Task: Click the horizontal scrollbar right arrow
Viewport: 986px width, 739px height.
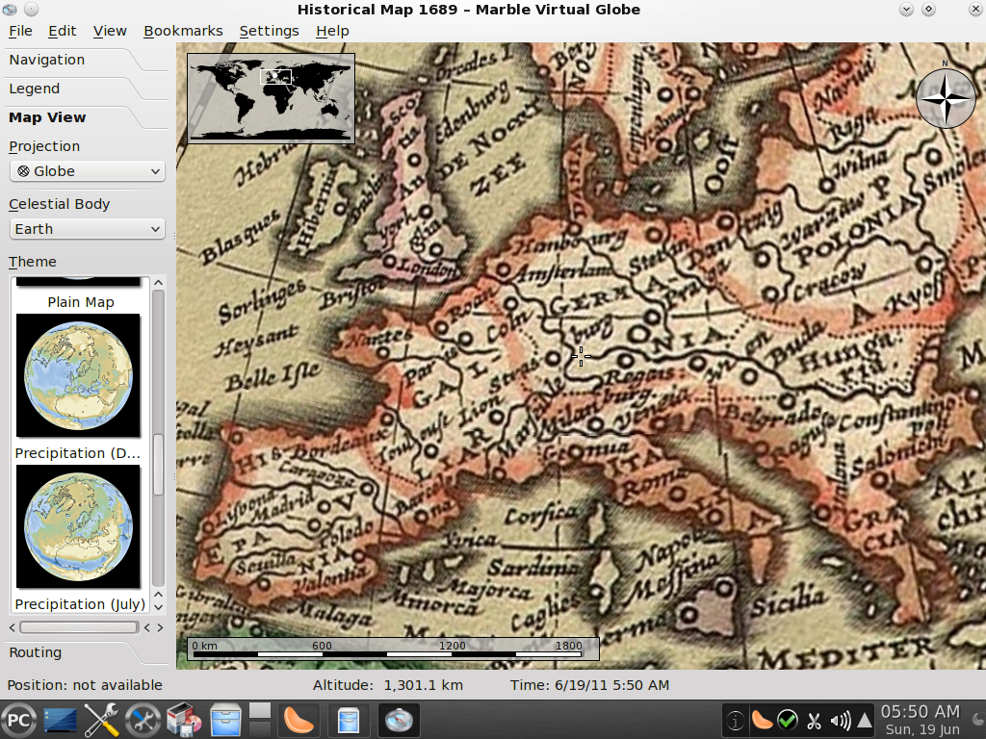Action: coord(160,627)
